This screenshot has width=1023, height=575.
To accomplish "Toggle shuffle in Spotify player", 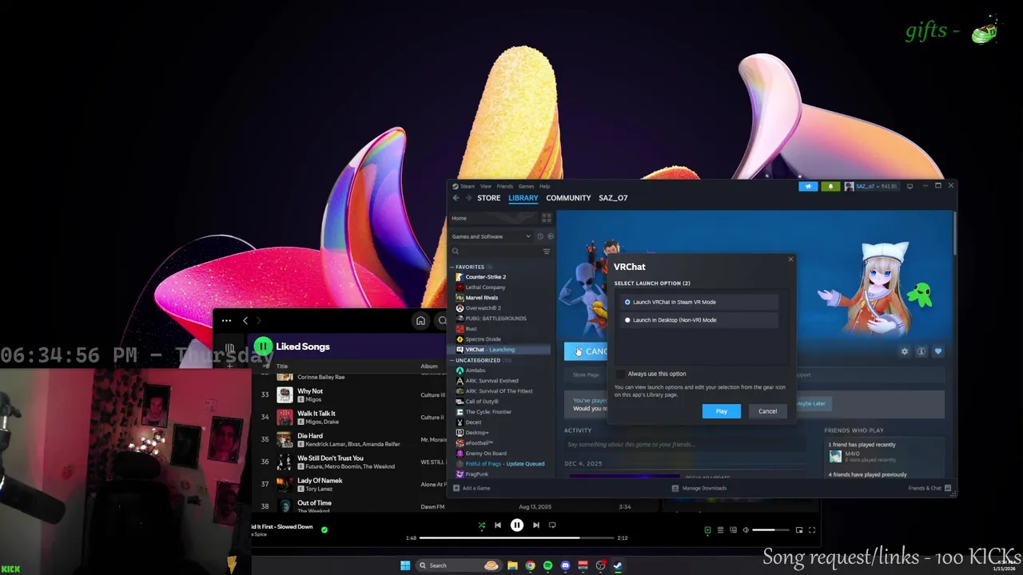I will pyautogui.click(x=481, y=525).
